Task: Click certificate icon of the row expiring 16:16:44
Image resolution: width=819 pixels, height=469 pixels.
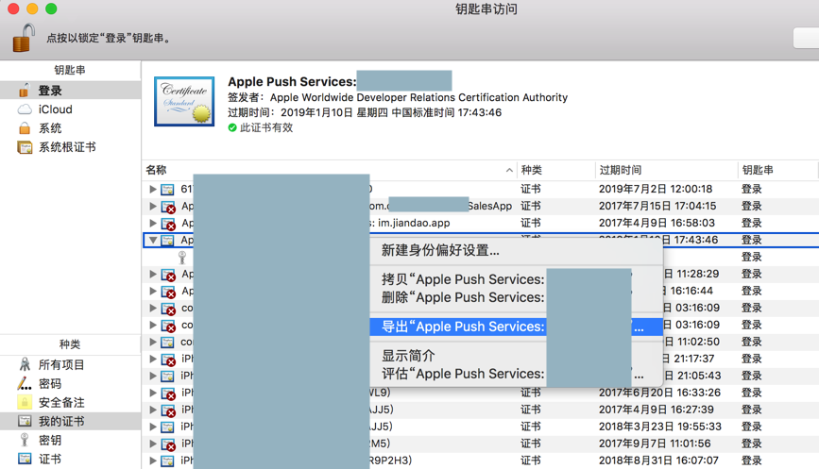Action: [x=167, y=291]
